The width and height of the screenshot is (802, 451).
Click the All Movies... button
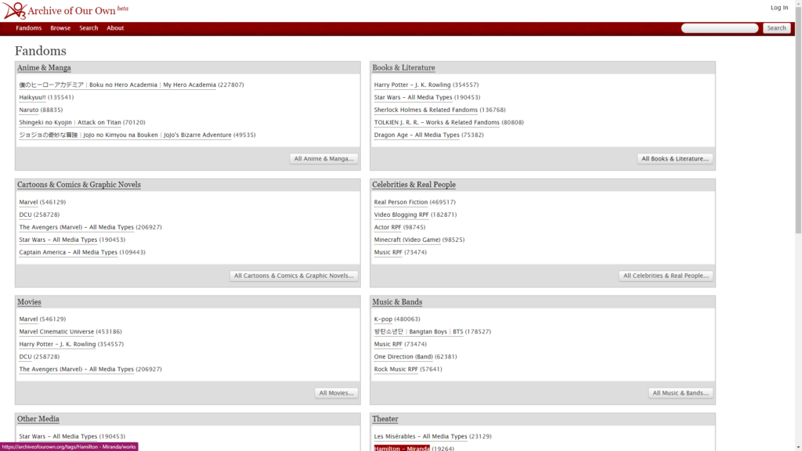point(336,393)
